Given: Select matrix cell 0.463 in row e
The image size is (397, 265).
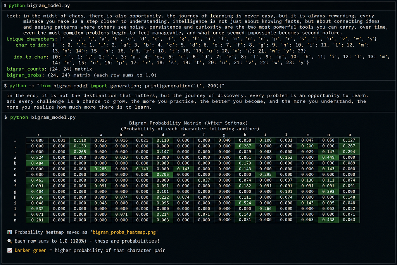Looking at the screenshot, I should point(37,180).
